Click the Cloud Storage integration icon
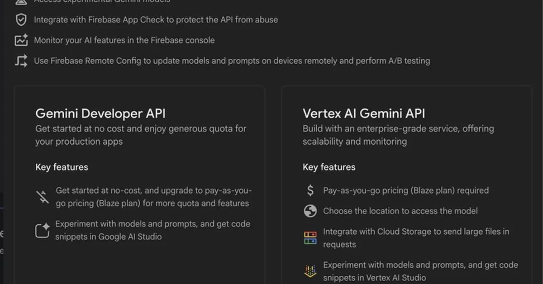Screen dimensions: 543x284 [310, 237]
